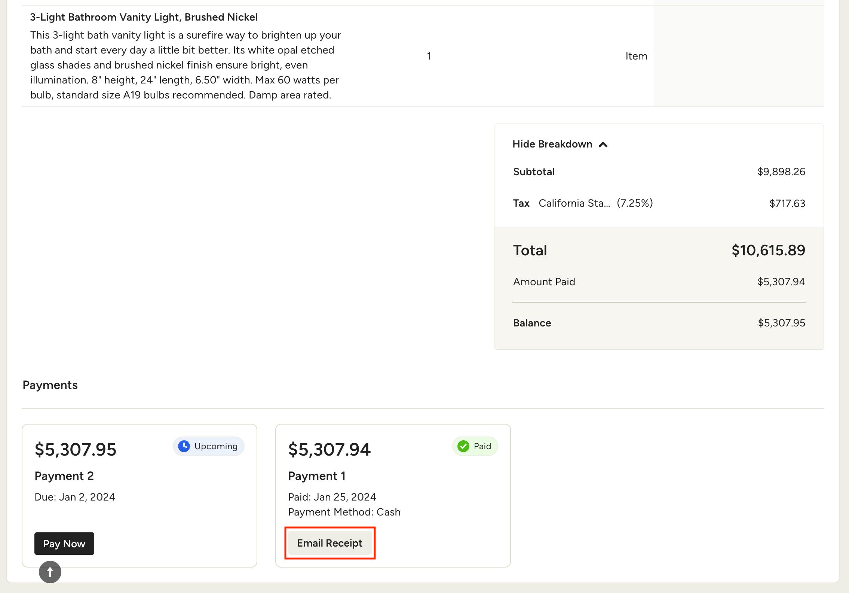
Task: Click the Paid status badge
Action: [475, 446]
